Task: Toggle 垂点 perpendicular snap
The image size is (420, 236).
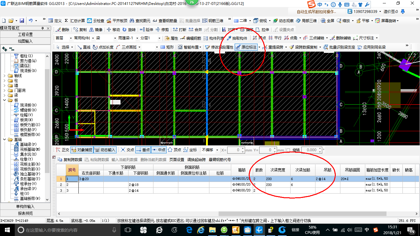Action: coord(143,150)
